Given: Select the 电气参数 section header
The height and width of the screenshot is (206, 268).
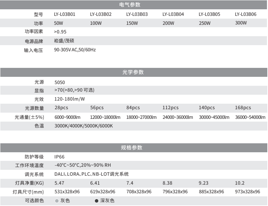Looking at the screenshot, I should pyautogui.click(x=134, y=5).
